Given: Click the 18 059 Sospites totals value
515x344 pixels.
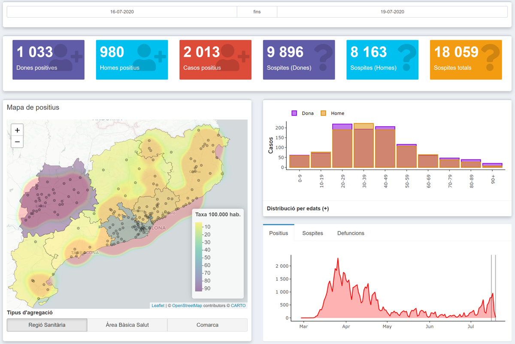Looking at the screenshot, I should tap(456, 52).
